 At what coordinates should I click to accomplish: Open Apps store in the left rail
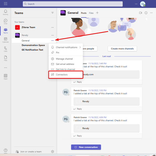6,77
